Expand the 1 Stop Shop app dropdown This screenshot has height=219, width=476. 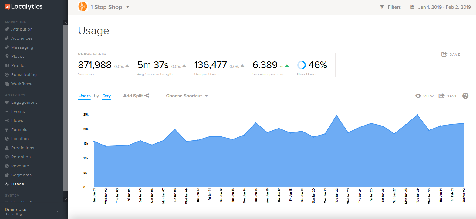tap(128, 7)
